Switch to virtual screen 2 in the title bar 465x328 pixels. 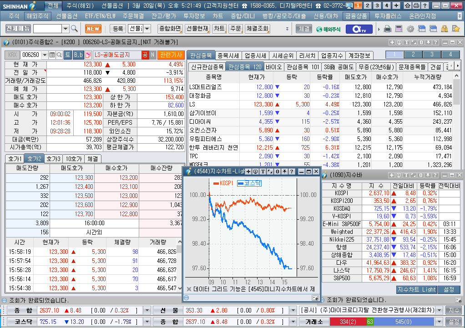click(x=368, y=5)
